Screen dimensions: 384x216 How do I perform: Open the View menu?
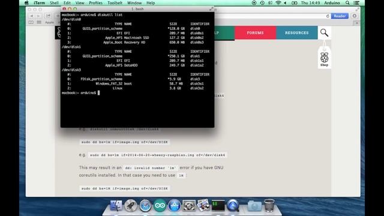(x=80, y=3)
